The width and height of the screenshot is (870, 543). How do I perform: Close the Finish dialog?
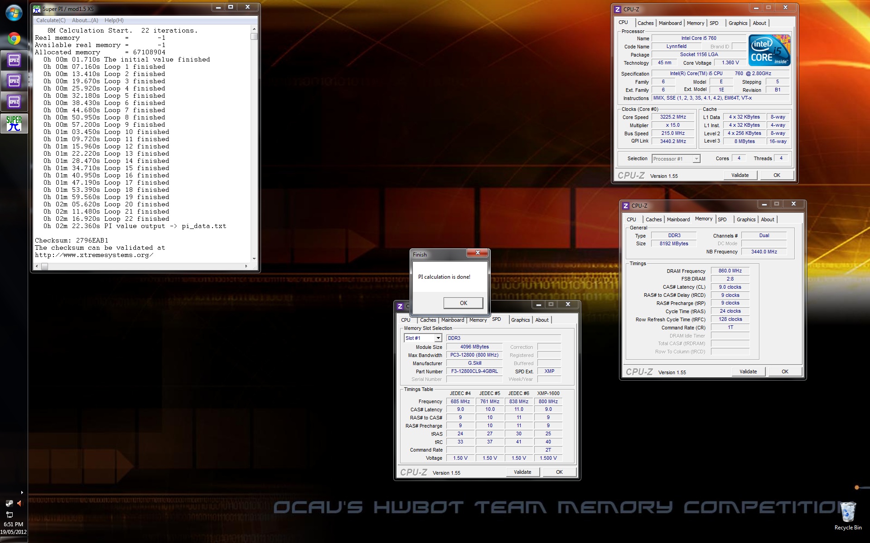(x=478, y=253)
